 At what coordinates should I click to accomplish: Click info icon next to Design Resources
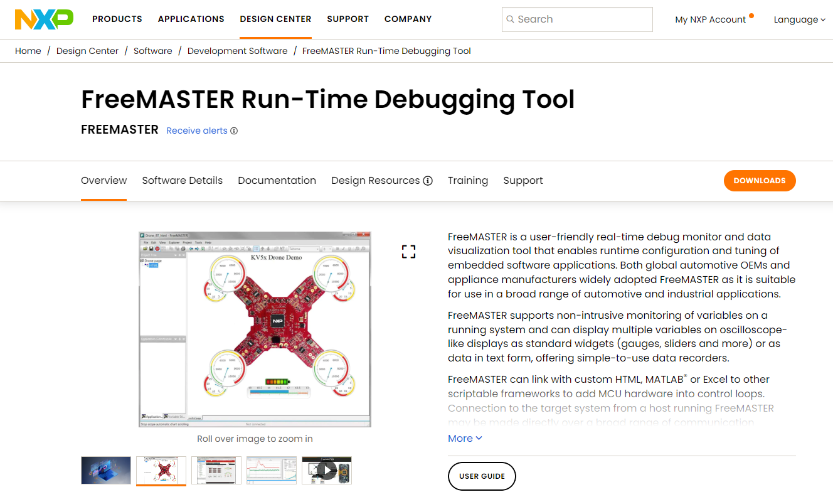(x=428, y=181)
